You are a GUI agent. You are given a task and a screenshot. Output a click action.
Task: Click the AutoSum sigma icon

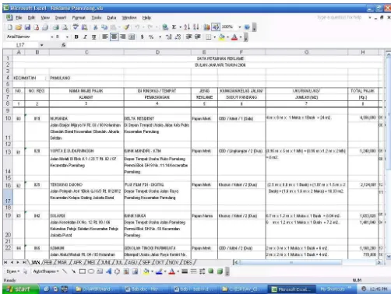(174, 27)
